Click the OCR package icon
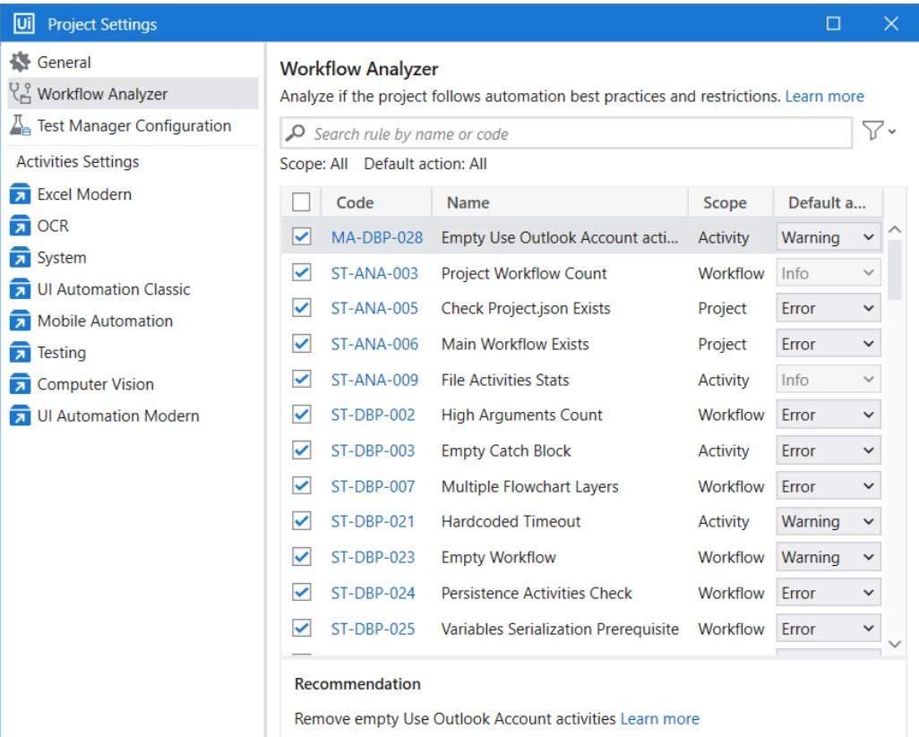Viewport: 919px width, 737px height. [20, 226]
